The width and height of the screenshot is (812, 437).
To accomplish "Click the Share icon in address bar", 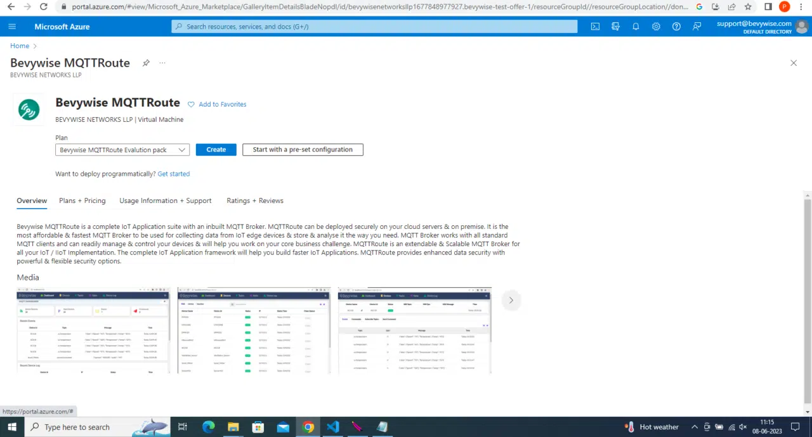I will point(731,6).
